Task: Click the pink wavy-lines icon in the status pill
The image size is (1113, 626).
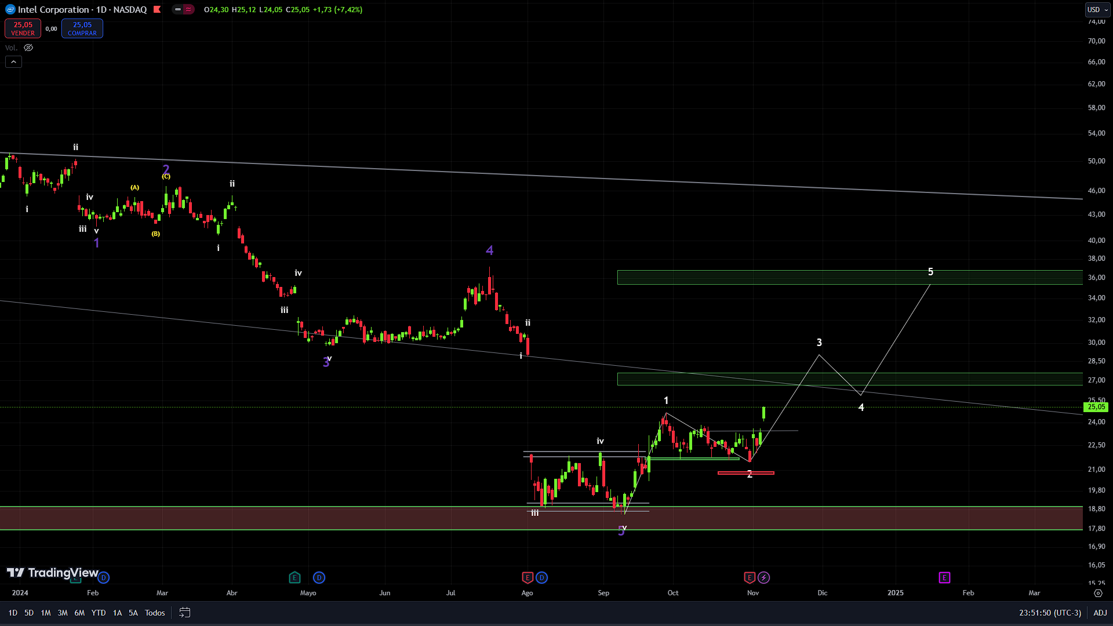Action: point(188,9)
